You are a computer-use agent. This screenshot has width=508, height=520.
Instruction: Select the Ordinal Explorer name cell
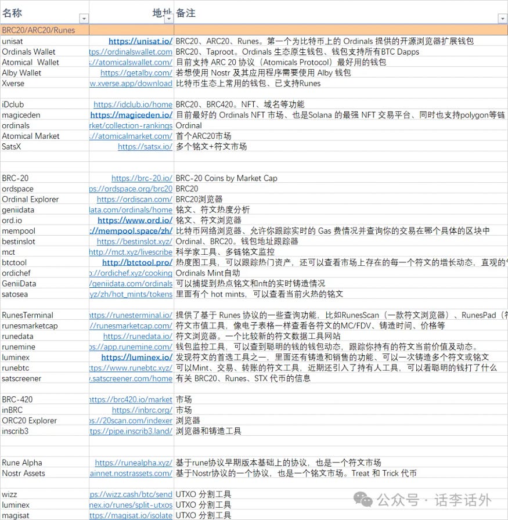pos(45,199)
